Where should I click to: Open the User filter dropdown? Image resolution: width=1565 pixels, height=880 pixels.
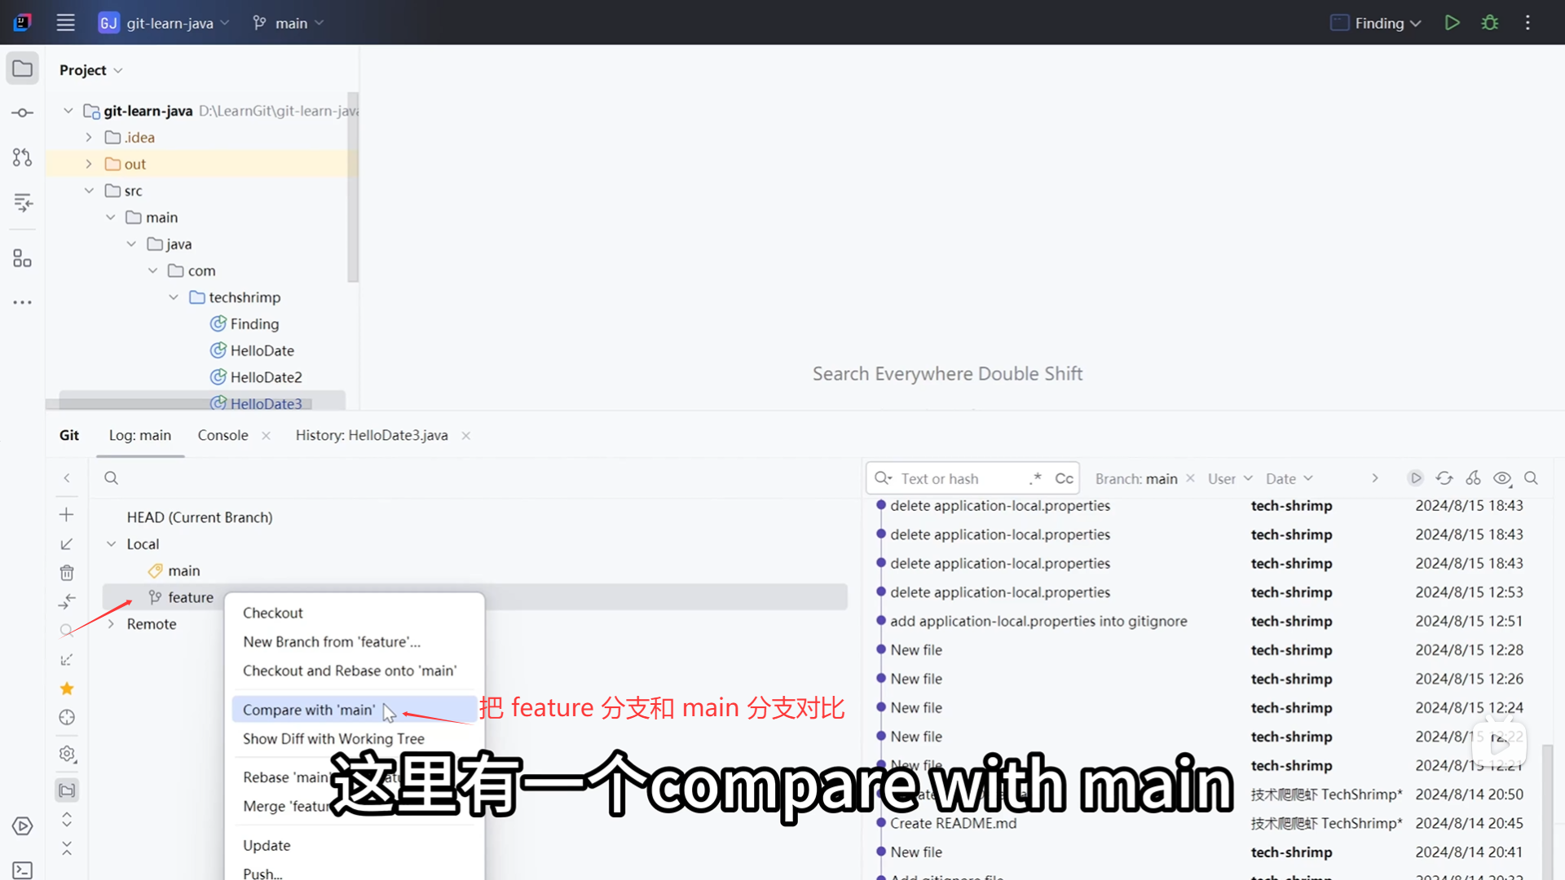coord(1229,478)
